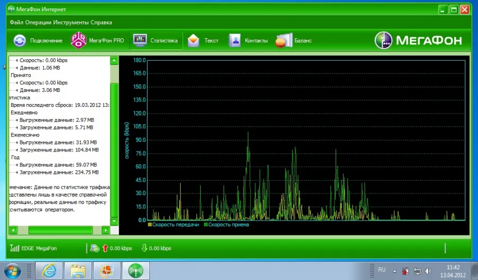This screenshot has width=478, height=280.
Task: Click the upload speed red arrow
Action: [x=105, y=248]
